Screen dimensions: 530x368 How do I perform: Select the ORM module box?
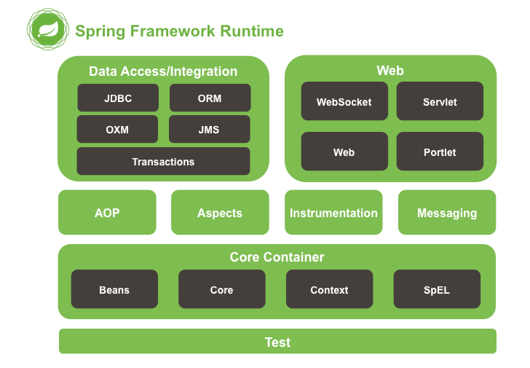point(210,98)
